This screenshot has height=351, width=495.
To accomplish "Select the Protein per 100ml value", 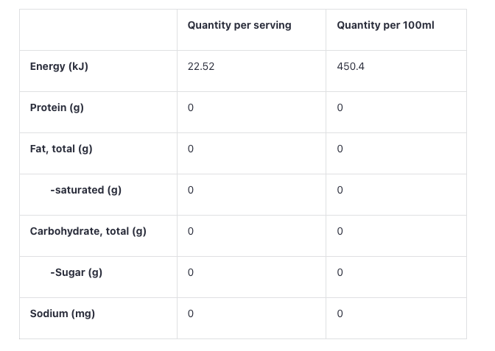I will coord(340,108).
